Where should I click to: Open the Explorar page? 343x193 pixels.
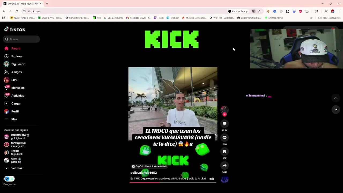coord(13,56)
